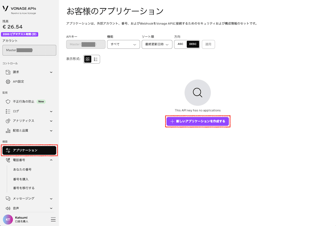Click 'This API key has no applications' text
This screenshot has width=336, height=226.
click(198, 110)
